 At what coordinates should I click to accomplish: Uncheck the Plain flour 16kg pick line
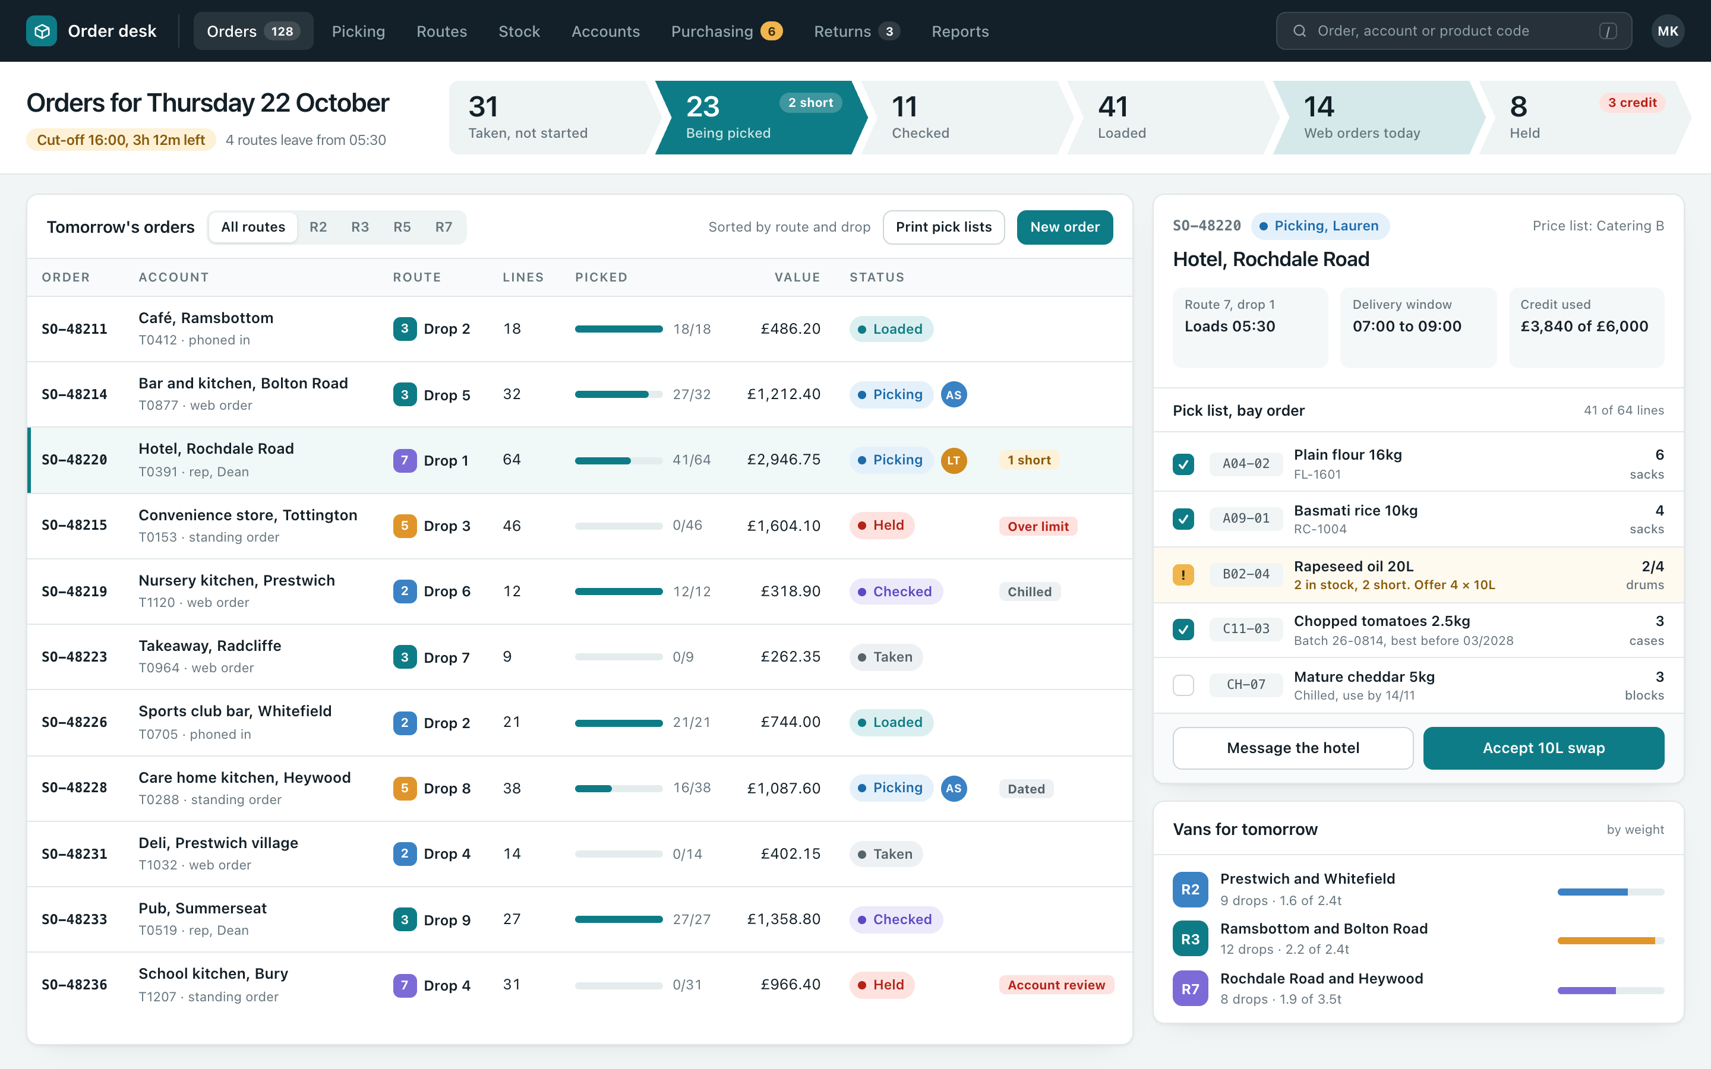coord(1183,464)
